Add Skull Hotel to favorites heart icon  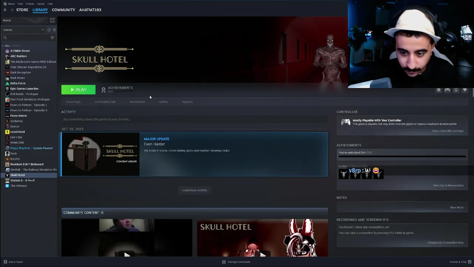coord(465,90)
